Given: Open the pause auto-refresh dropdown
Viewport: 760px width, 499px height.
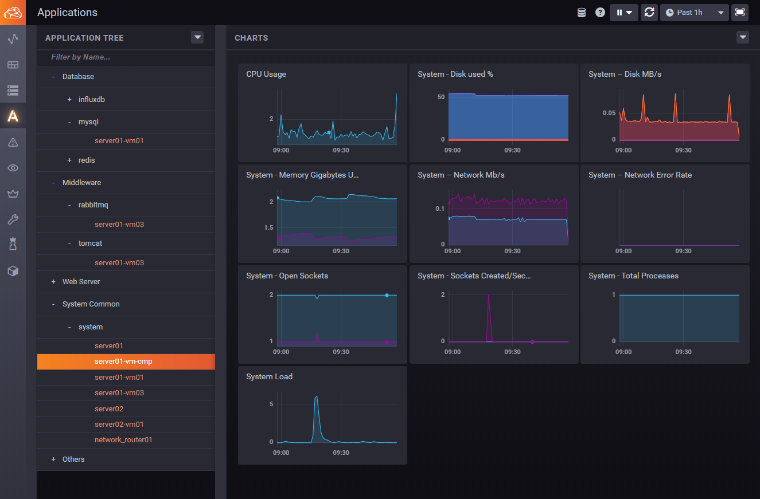Looking at the screenshot, I should pos(624,13).
